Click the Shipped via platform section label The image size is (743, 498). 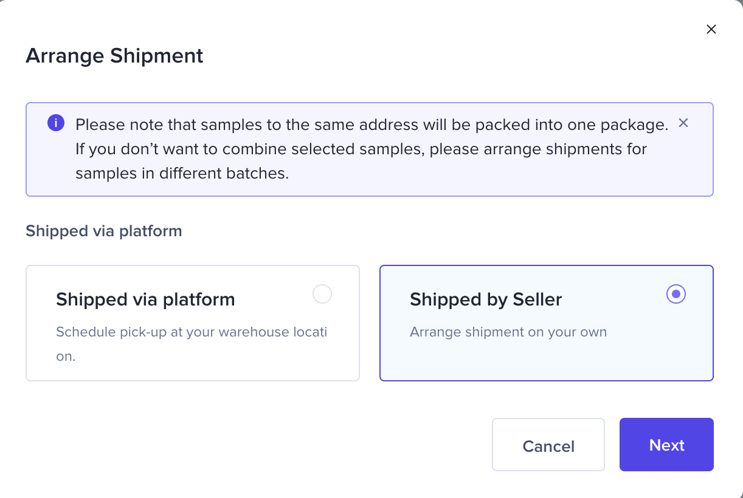click(103, 231)
